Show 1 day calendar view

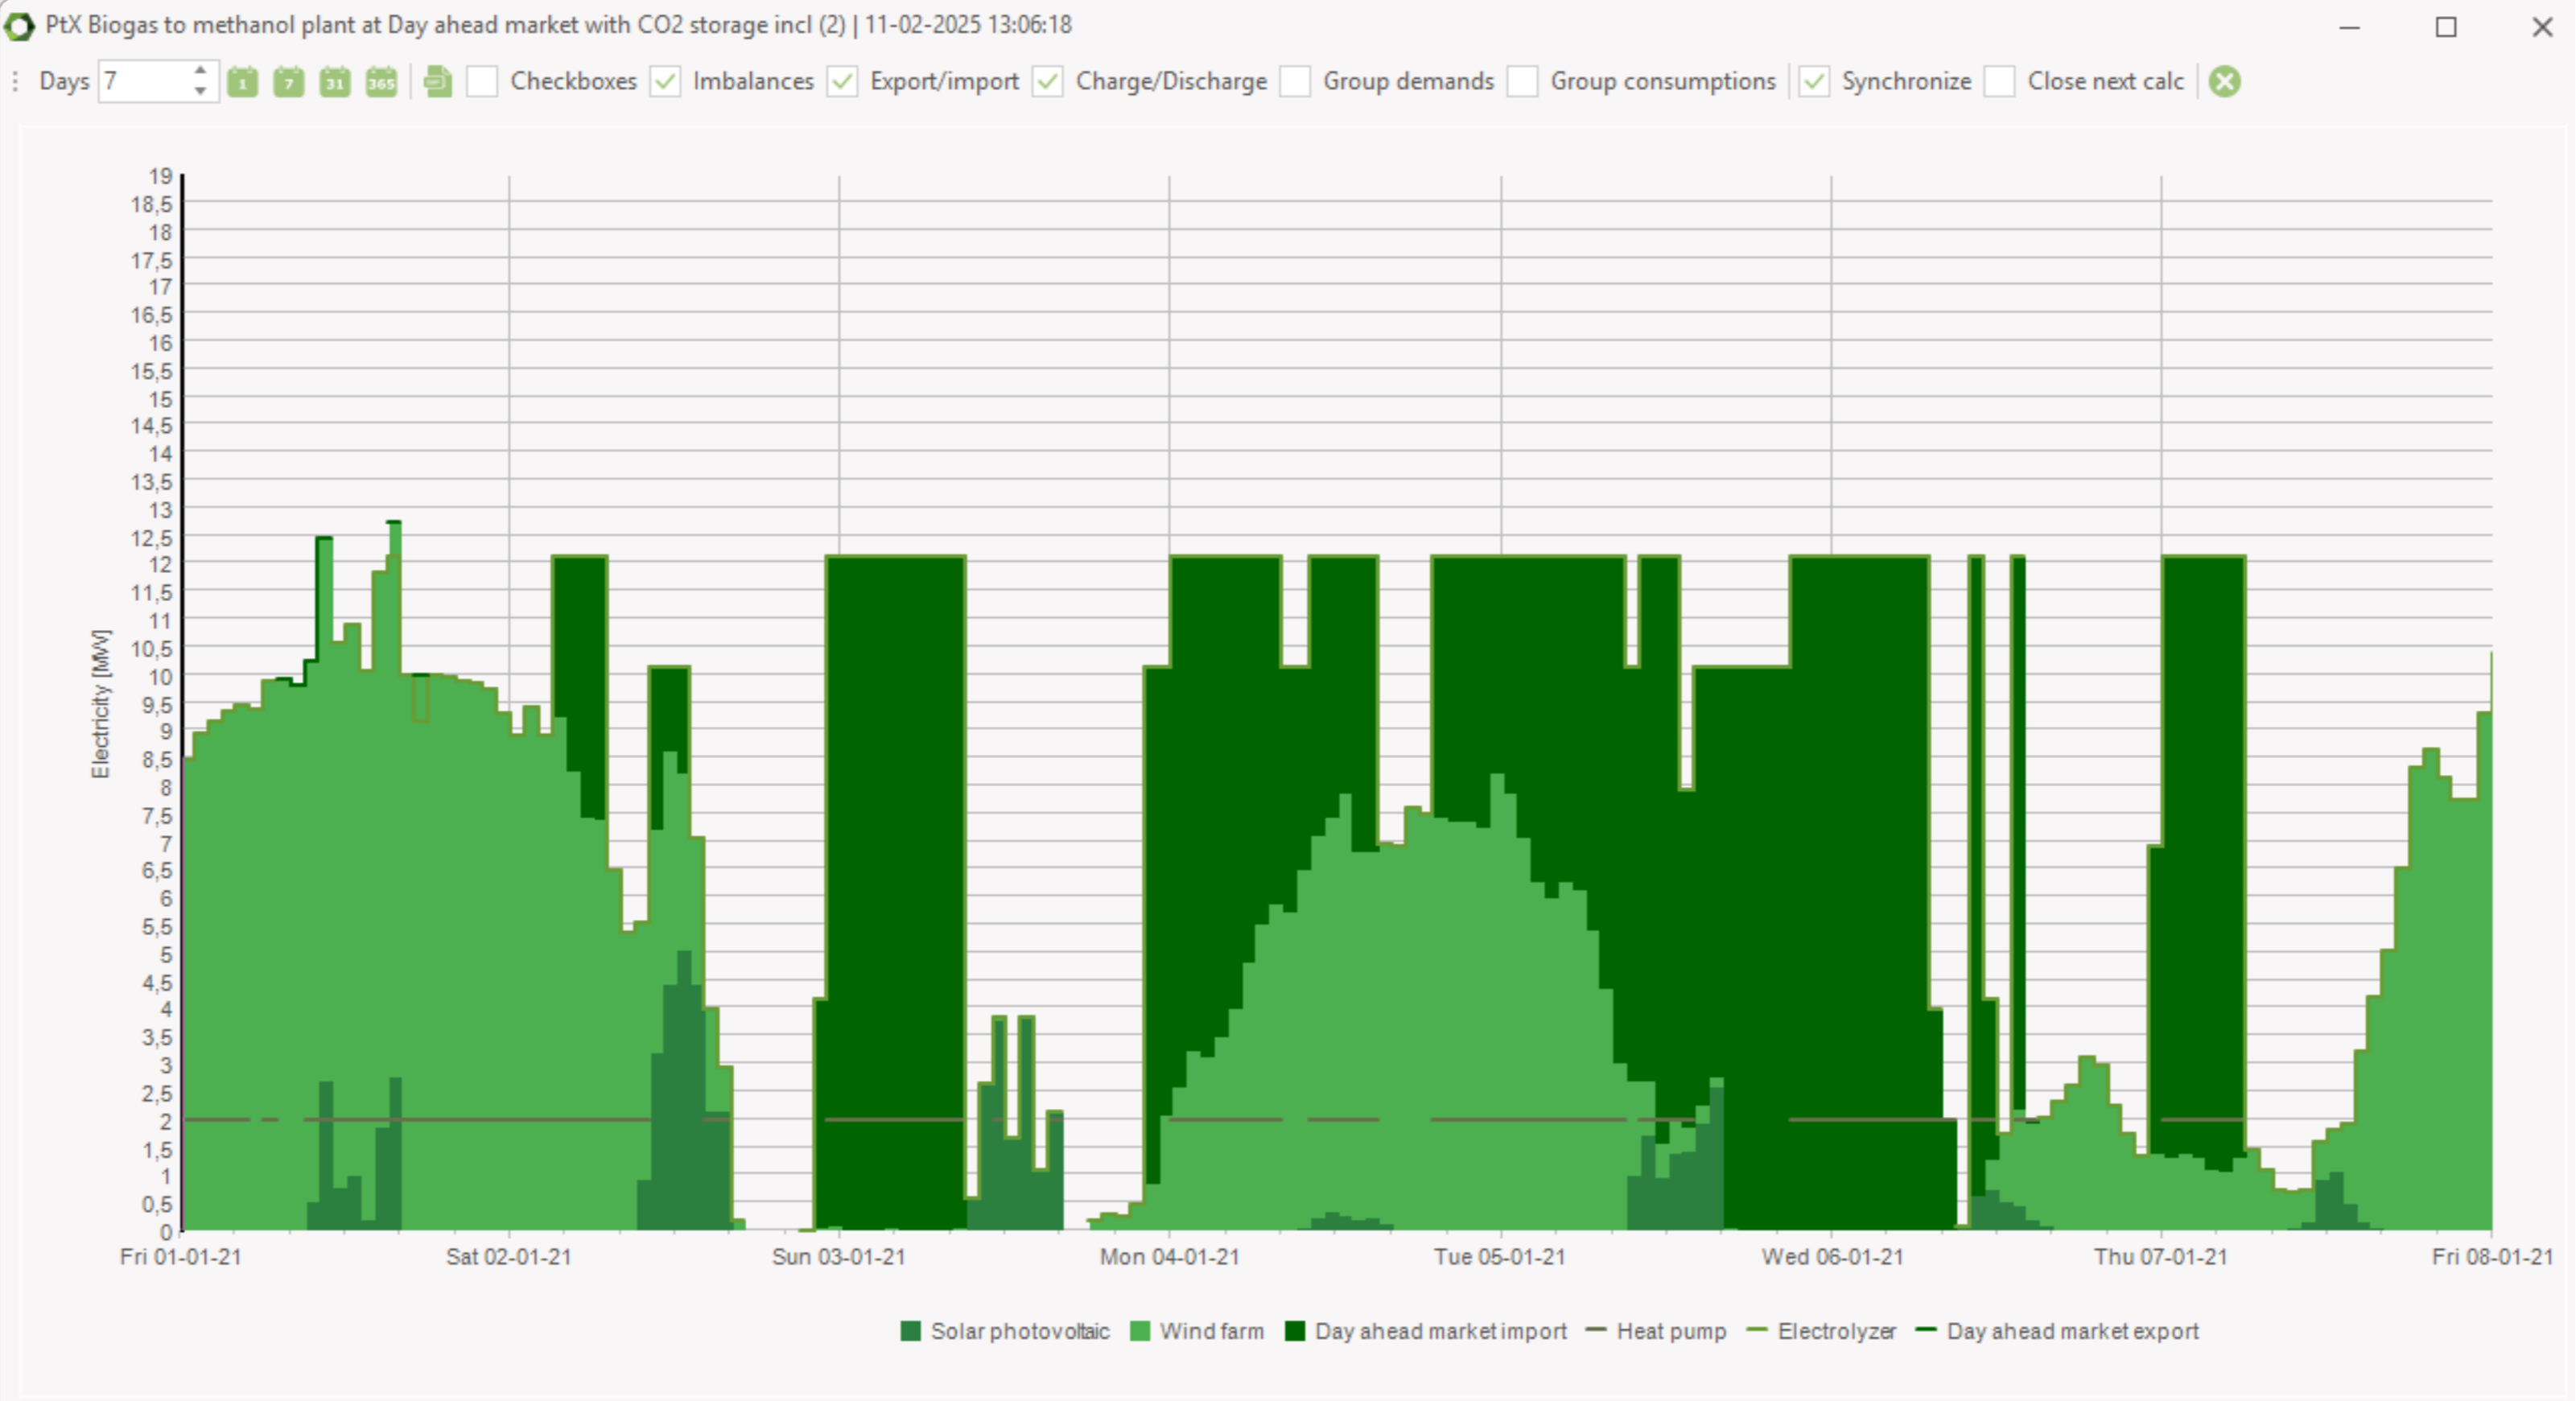[x=242, y=82]
